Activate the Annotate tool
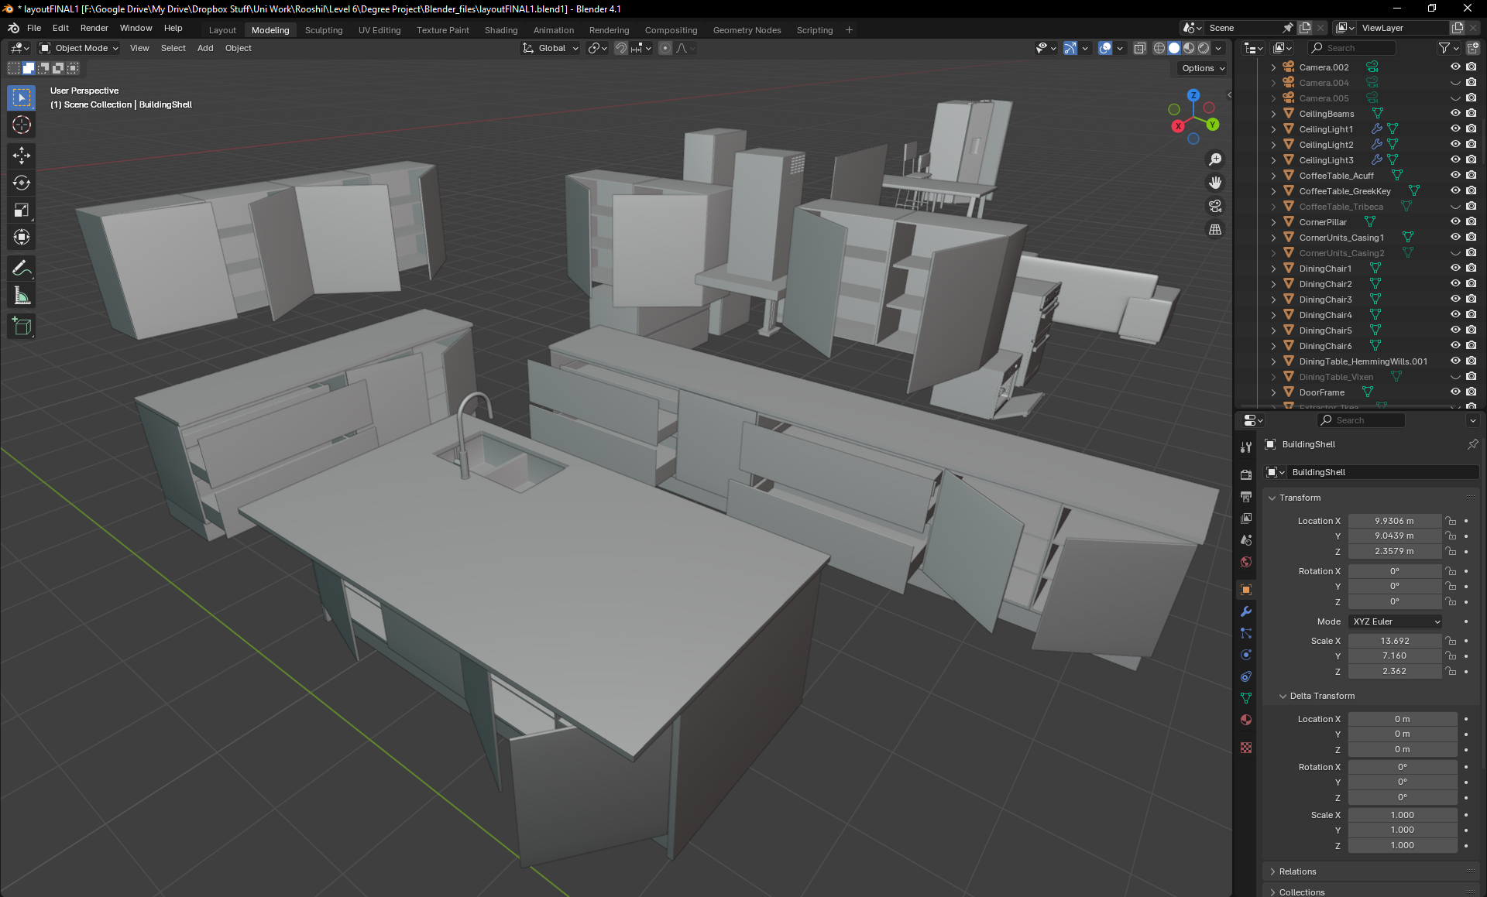The height and width of the screenshot is (897, 1487). click(x=22, y=269)
